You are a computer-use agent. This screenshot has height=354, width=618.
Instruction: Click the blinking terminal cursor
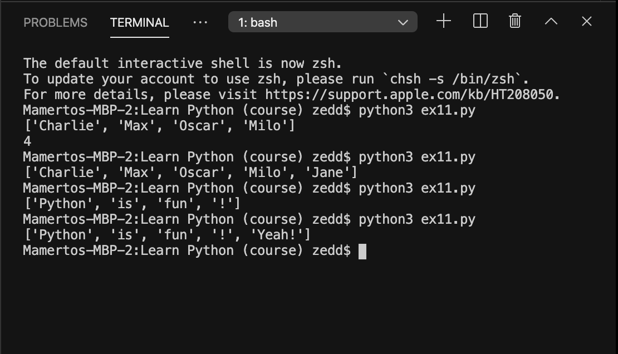[x=362, y=251]
